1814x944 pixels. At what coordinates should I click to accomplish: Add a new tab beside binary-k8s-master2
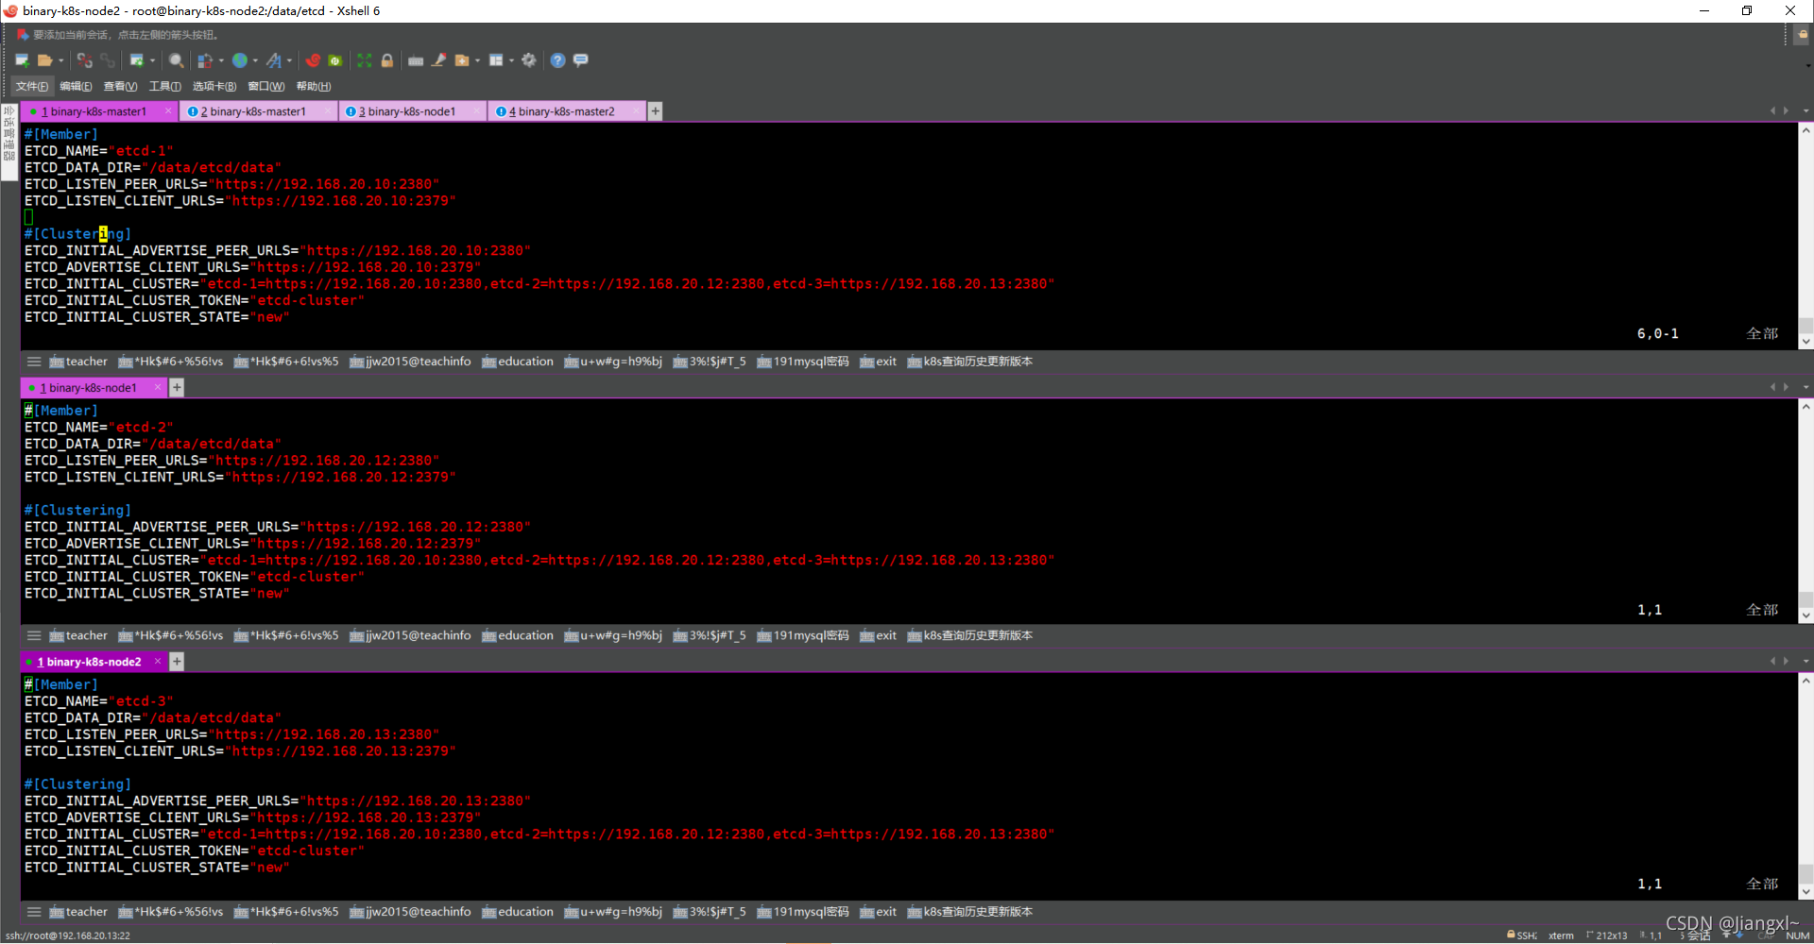655,111
